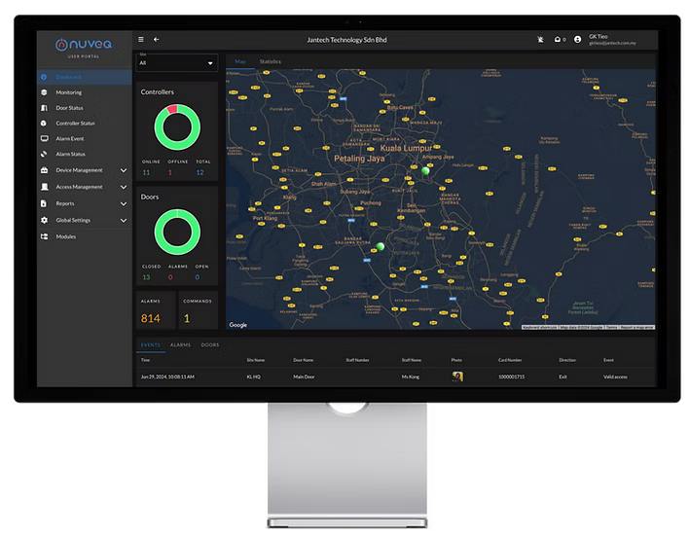Viewport: 689px width, 538px height.
Task: Click the hamburger menu icon
Action: click(141, 40)
